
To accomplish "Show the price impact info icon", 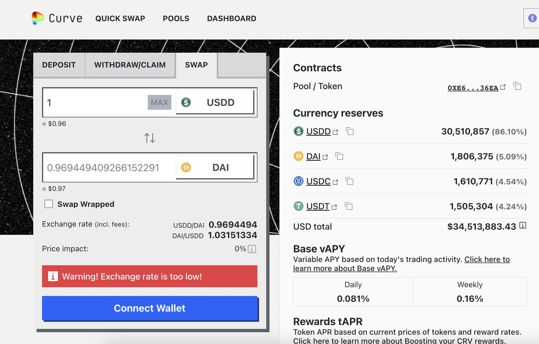I will point(252,249).
